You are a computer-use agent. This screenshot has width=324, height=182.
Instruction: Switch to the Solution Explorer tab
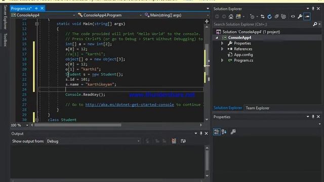[228, 108]
